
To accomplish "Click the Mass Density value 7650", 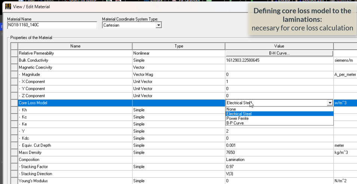I will click(x=279, y=153).
